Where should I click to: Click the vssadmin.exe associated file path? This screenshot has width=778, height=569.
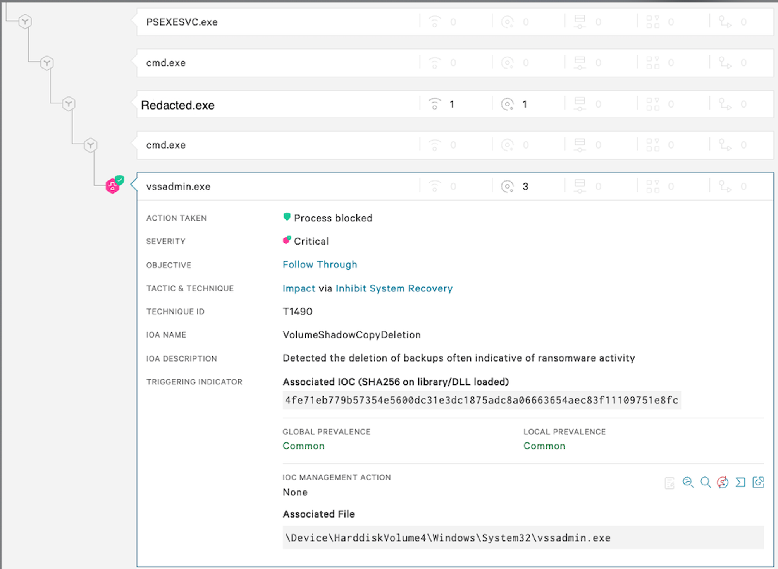[523, 538]
